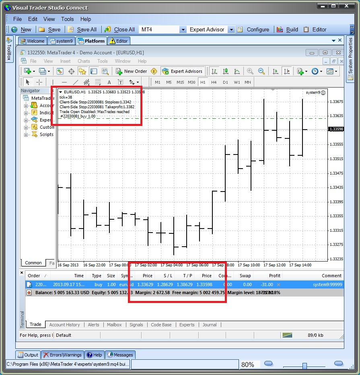Open the MetaTrader Charts menu
The width and height of the screenshot is (360, 375).
coord(84,61)
